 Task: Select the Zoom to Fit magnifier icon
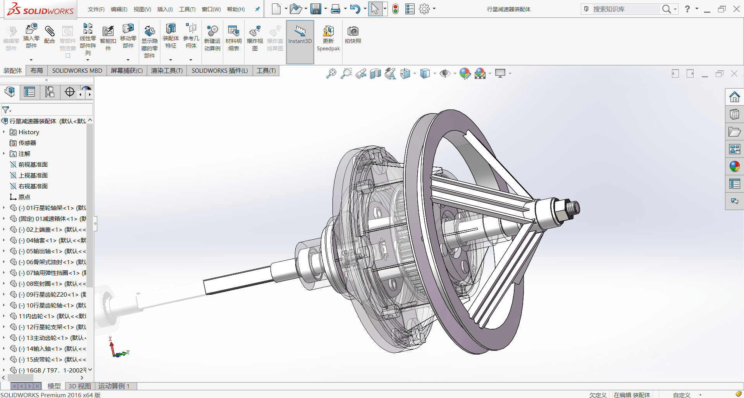[x=331, y=73]
